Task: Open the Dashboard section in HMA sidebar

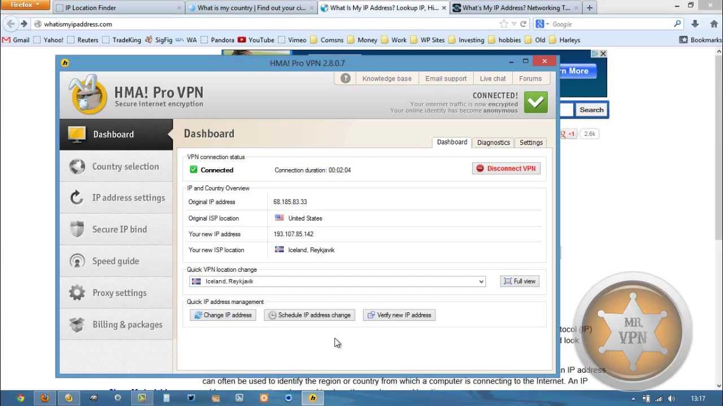Action: coord(116,134)
